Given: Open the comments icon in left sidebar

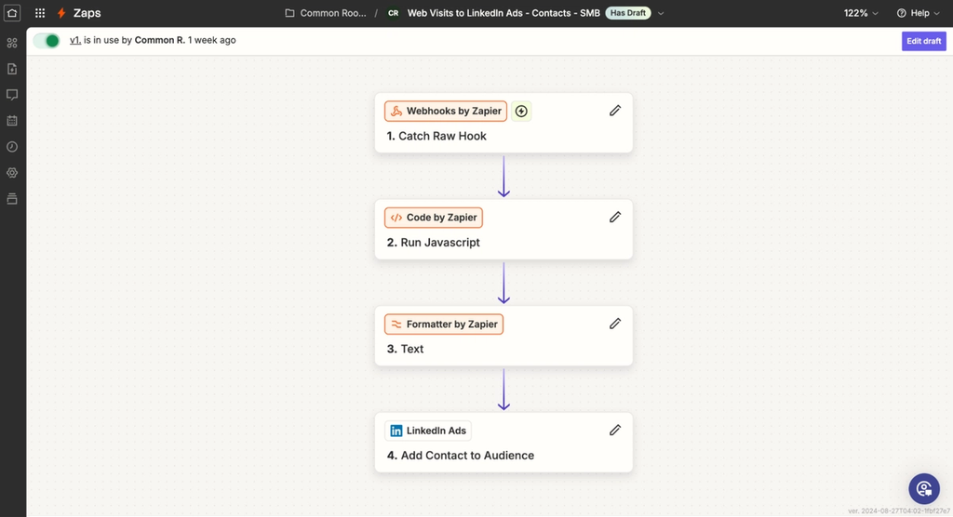Looking at the screenshot, I should pyautogui.click(x=11, y=95).
